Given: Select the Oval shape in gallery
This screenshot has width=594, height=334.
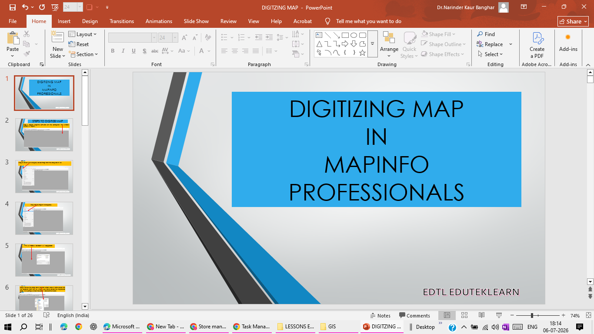Looking at the screenshot, I should (354, 35).
